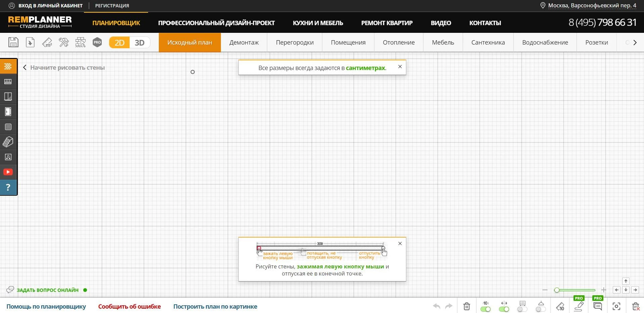Click the trash delete icon in bottom toolbar
644x313 pixels.
466,306
